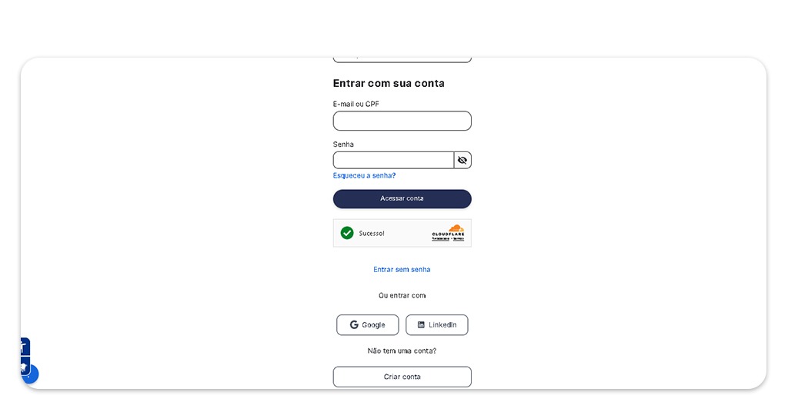Open Cloudflare terms link under logo
Screen dimensions: 788x412
(x=459, y=239)
